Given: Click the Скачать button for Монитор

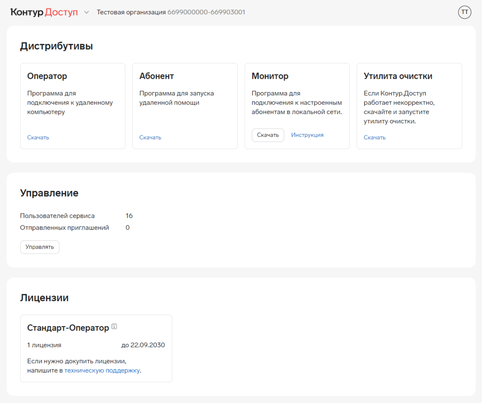Looking at the screenshot, I should [x=268, y=135].
